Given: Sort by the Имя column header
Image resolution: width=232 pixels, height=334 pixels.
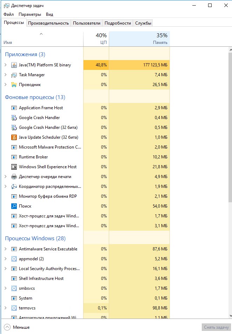Looking at the screenshot, I should [42, 39].
